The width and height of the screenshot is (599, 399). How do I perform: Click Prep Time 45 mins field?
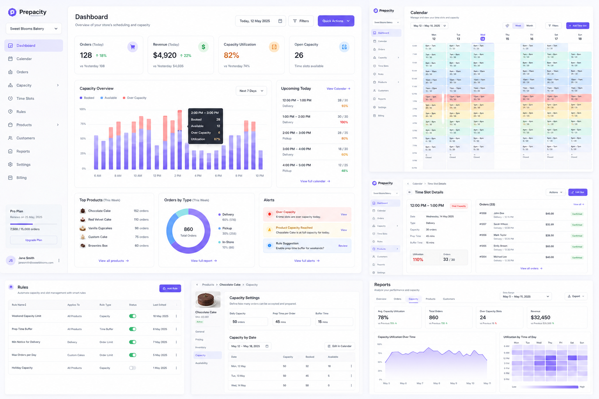tap(291, 322)
